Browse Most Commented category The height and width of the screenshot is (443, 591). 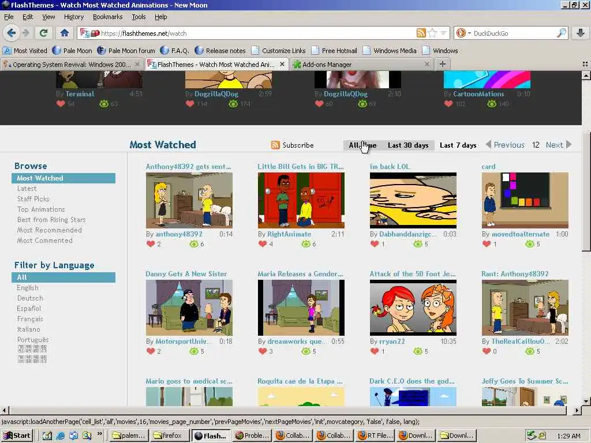44,241
